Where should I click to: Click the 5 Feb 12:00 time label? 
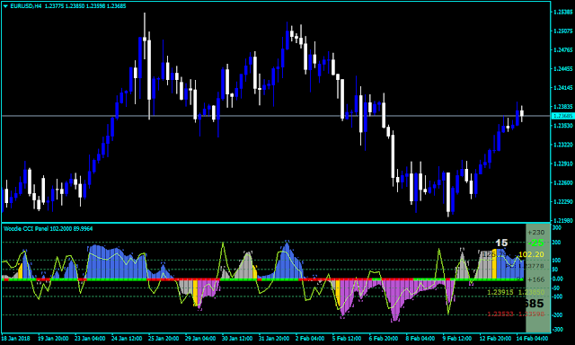pos(347,339)
